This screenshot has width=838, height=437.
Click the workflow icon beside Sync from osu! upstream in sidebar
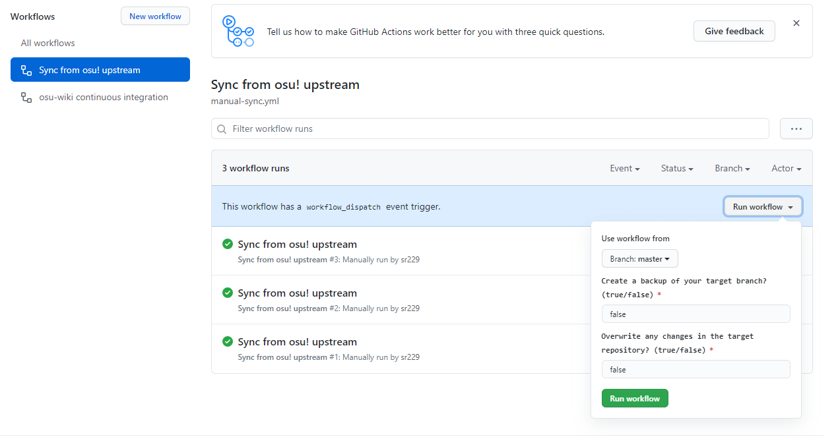coord(26,70)
